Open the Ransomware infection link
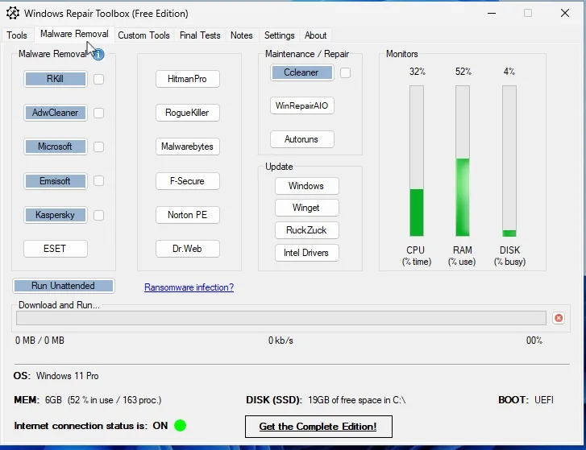Viewport: 586px width, 450px height. point(189,287)
